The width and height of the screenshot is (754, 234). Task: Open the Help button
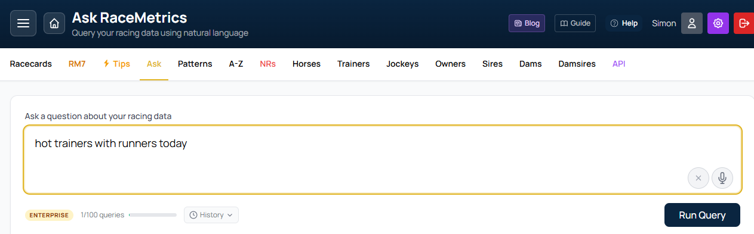(624, 23)
